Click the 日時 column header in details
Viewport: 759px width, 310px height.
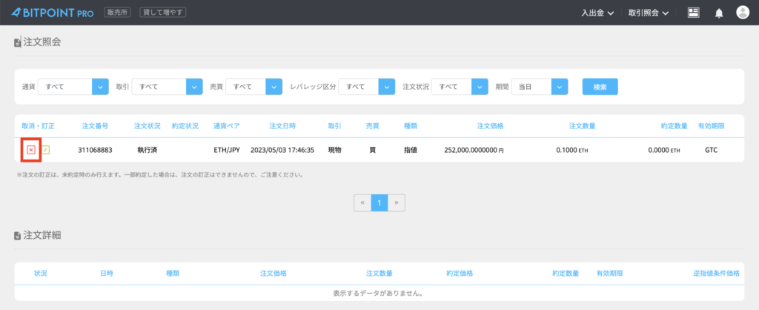(x=107, y=273)
